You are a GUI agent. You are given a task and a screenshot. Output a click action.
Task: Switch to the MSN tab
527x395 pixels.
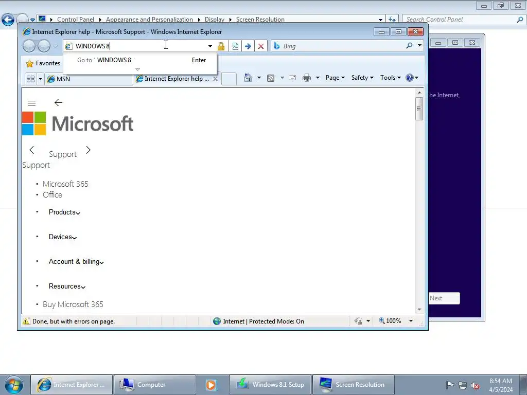pyautogui.click(x=89, y=79)
